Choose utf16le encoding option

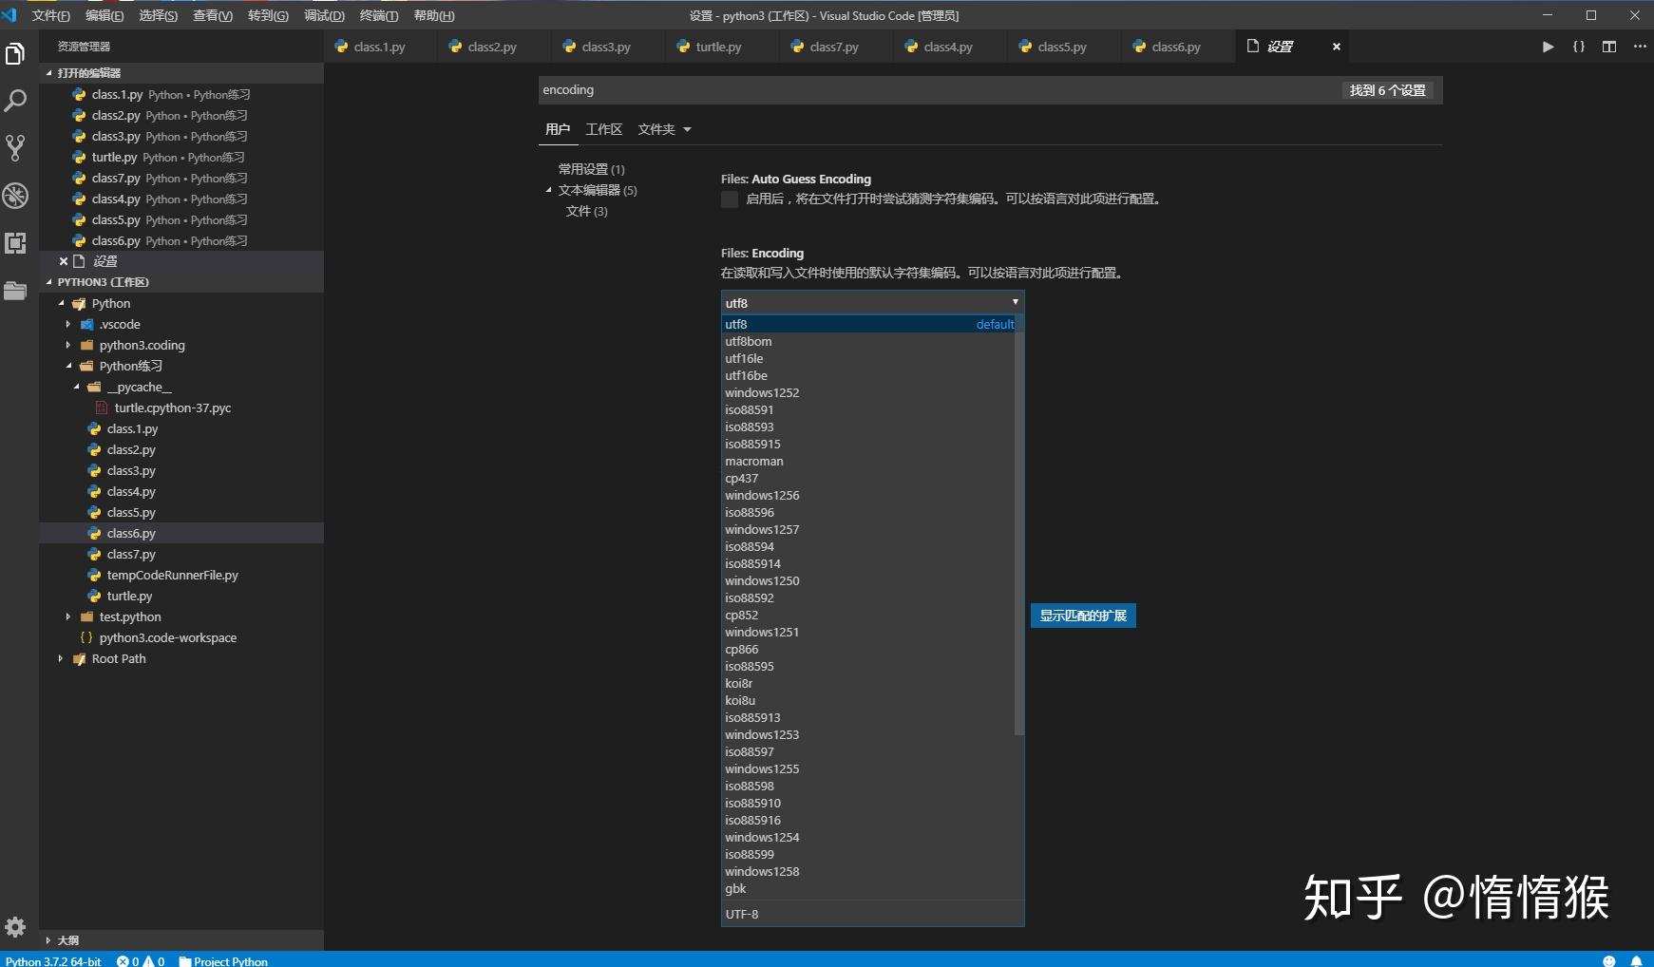pyautogui.click(x=868, y=359)
